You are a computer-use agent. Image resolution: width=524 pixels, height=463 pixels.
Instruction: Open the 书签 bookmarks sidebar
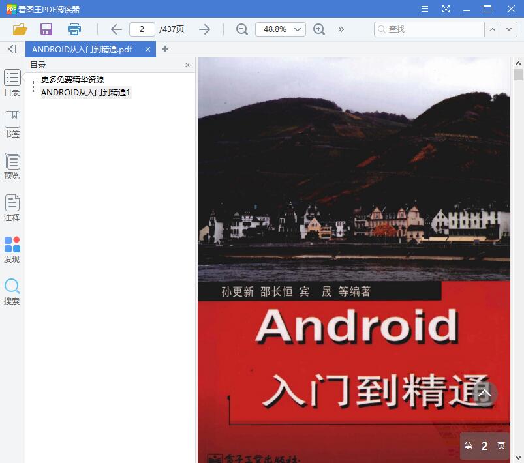point(12,125)
